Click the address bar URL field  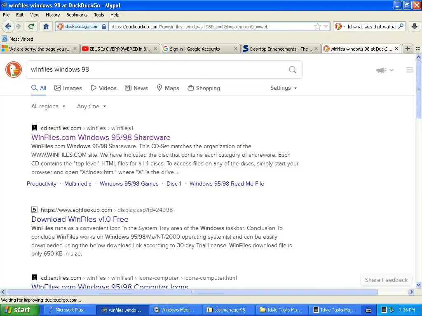(211, 26)
